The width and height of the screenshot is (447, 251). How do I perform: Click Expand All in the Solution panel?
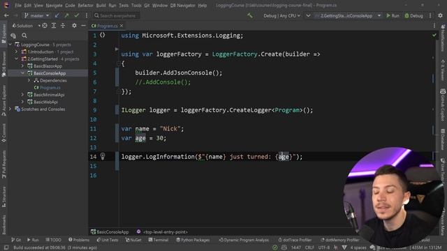(x=54, y=26)
